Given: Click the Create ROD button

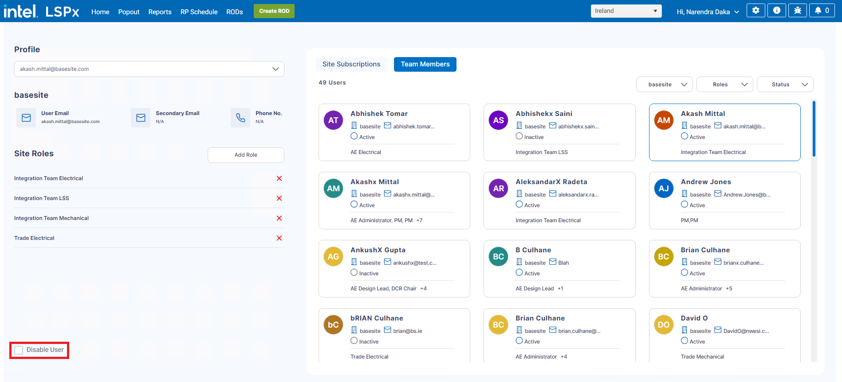Looking at the screenshot, I should click(x=274, y=11).
